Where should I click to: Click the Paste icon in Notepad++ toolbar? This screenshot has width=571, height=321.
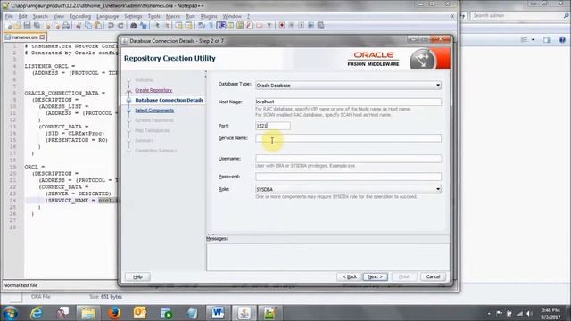98,25
